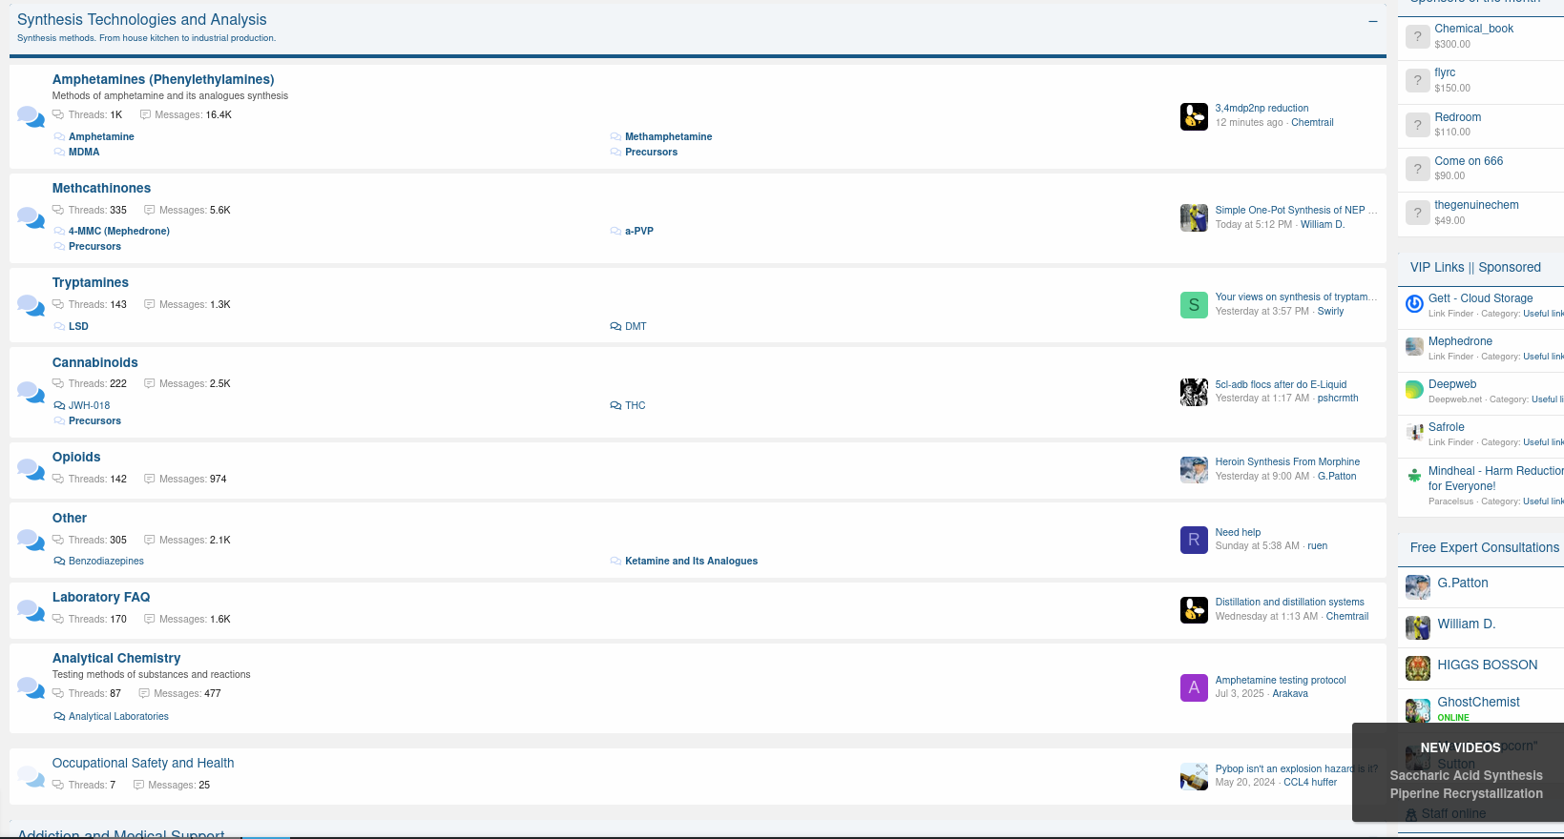This screenshot has height=839, width=1564.
Task: Open the Cannabinoids forum
Action: [x=95, y=362]
